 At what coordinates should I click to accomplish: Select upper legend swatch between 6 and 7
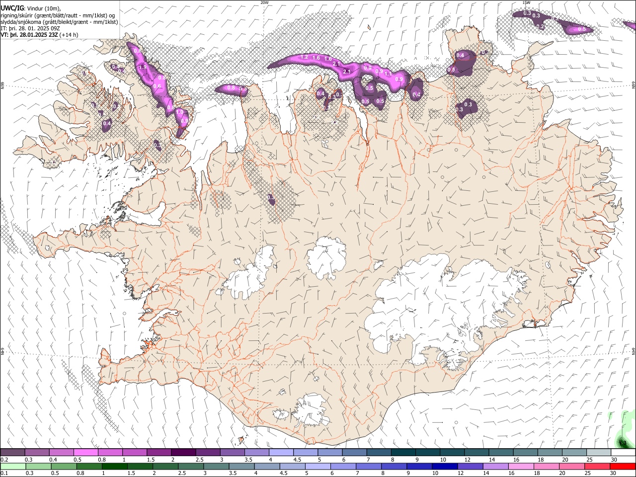pos(354,453)
